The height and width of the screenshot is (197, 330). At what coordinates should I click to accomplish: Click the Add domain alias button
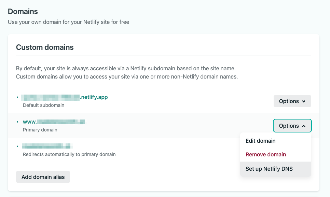coord(43,177)
